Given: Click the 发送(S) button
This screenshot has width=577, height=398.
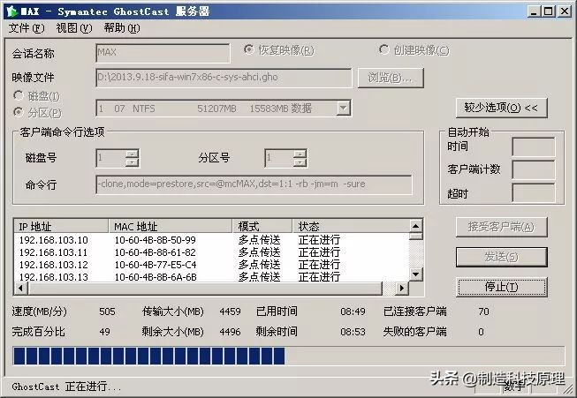Looking at the screenshot, I should [x=501, y=257].
